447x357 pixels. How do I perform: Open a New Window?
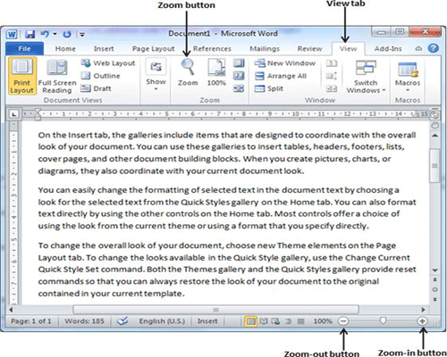tap(285, 63)
